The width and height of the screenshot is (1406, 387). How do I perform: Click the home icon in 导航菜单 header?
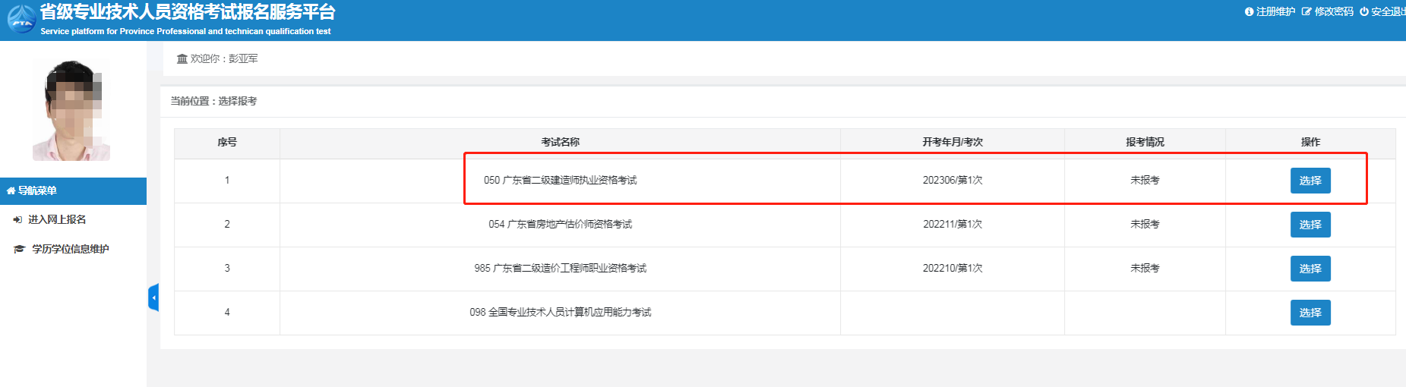tap(11, 190)
